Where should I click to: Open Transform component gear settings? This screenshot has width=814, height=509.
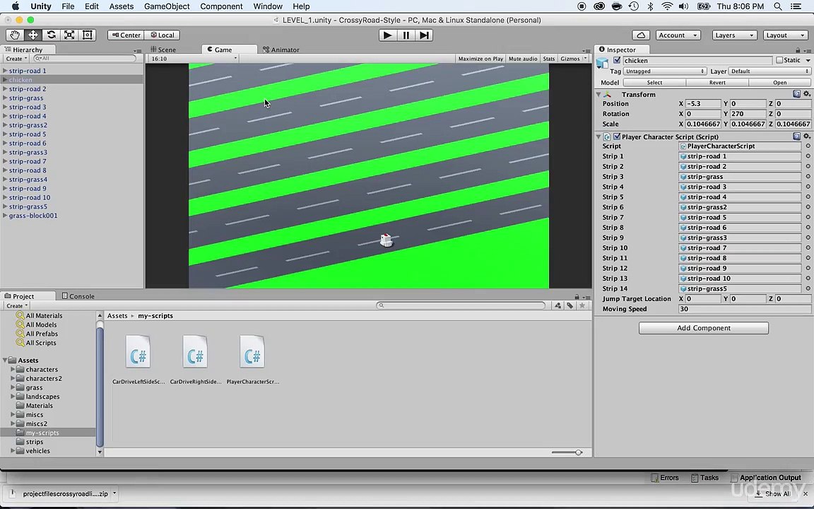(x=807, y=94)
